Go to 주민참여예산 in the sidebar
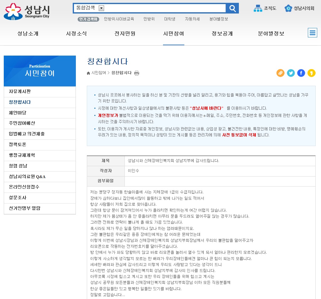Screen dimensions: 321x299 pyautogui.click(x=22, y=123)
